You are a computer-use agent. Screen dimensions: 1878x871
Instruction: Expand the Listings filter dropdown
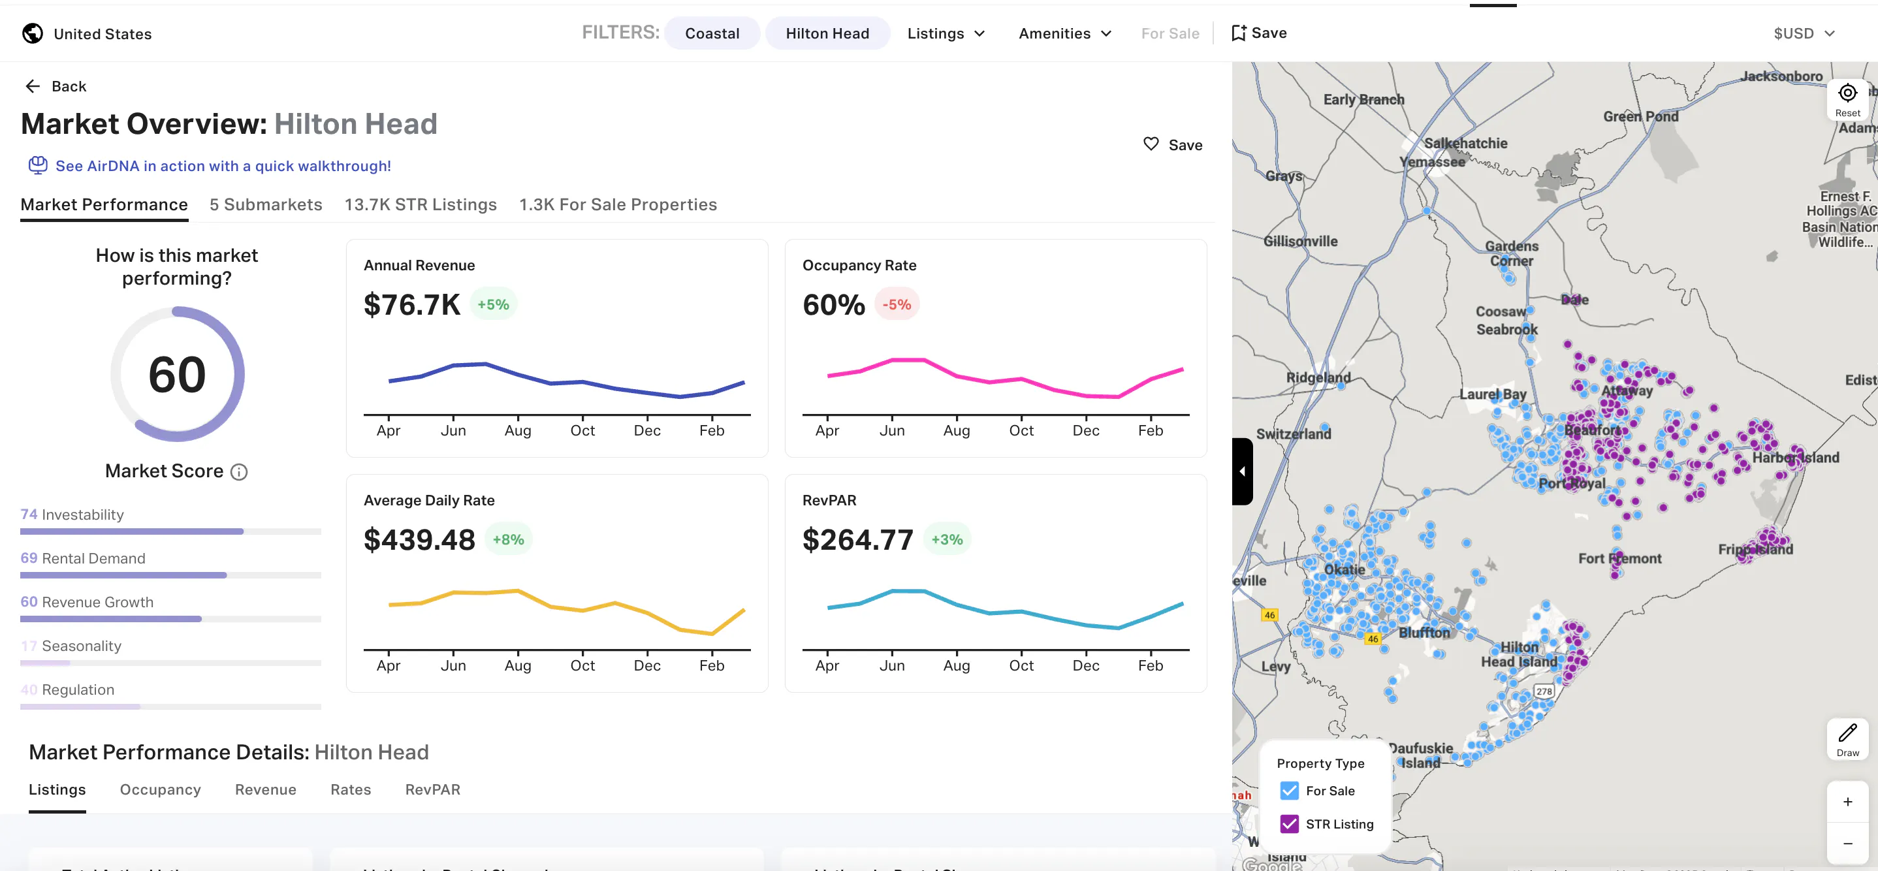click(x=946, y=33)
